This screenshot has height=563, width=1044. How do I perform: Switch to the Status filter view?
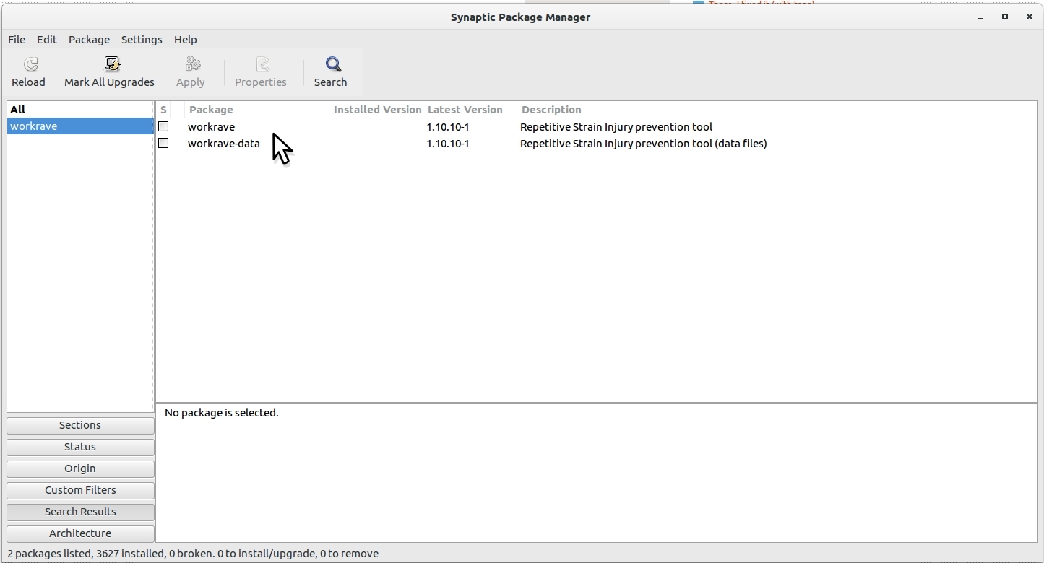click(x=80, y=447)
